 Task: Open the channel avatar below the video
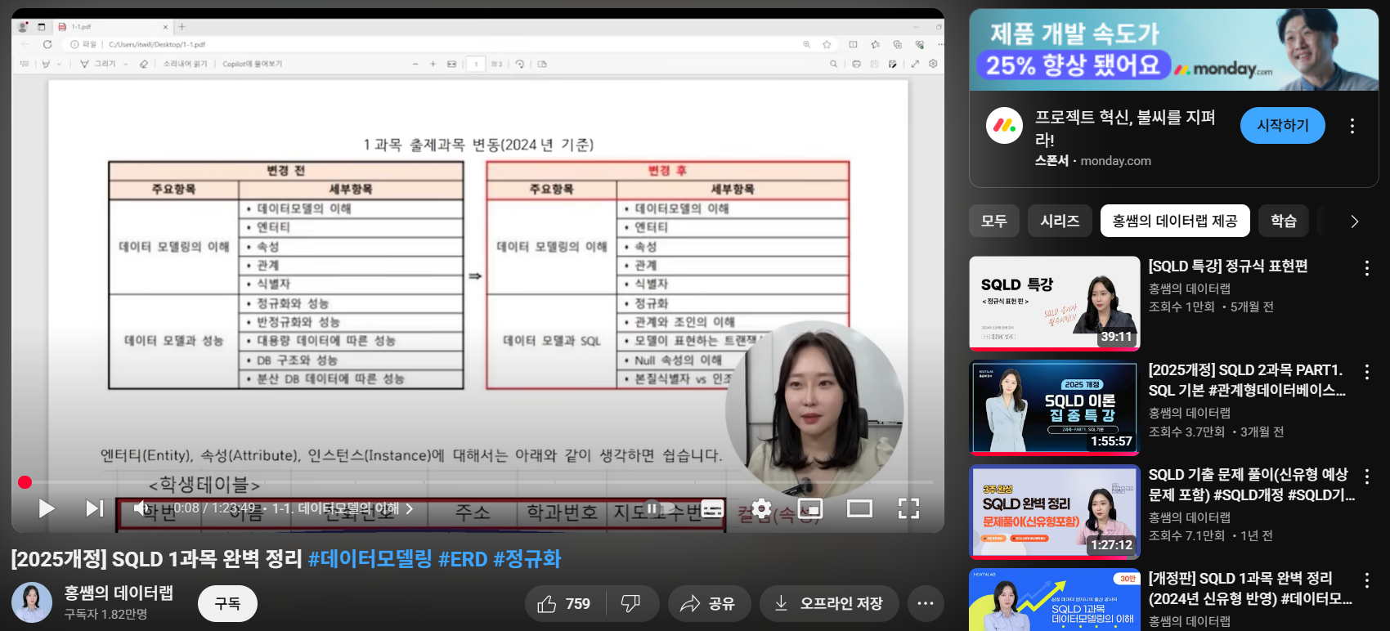(x=32, y=602)
